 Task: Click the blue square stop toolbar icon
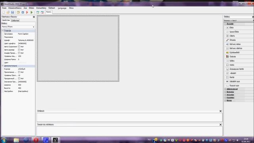pyautogui.click(x=23, y=12)
